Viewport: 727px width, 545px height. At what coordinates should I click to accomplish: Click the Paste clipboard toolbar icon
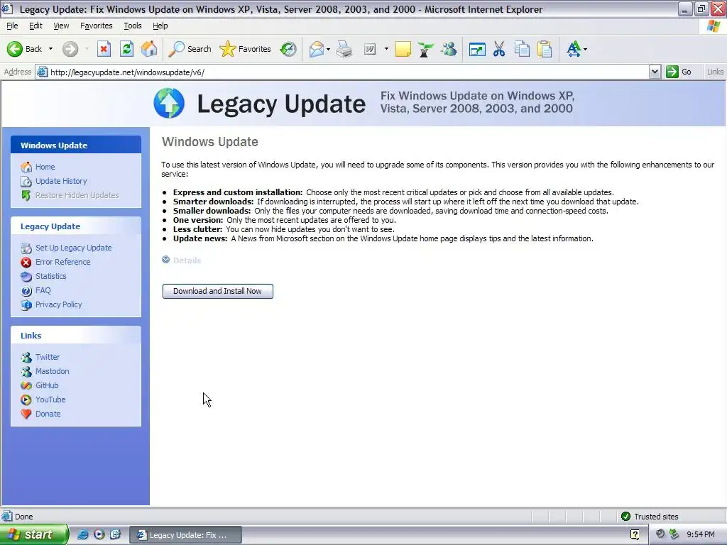pos(545,49)
